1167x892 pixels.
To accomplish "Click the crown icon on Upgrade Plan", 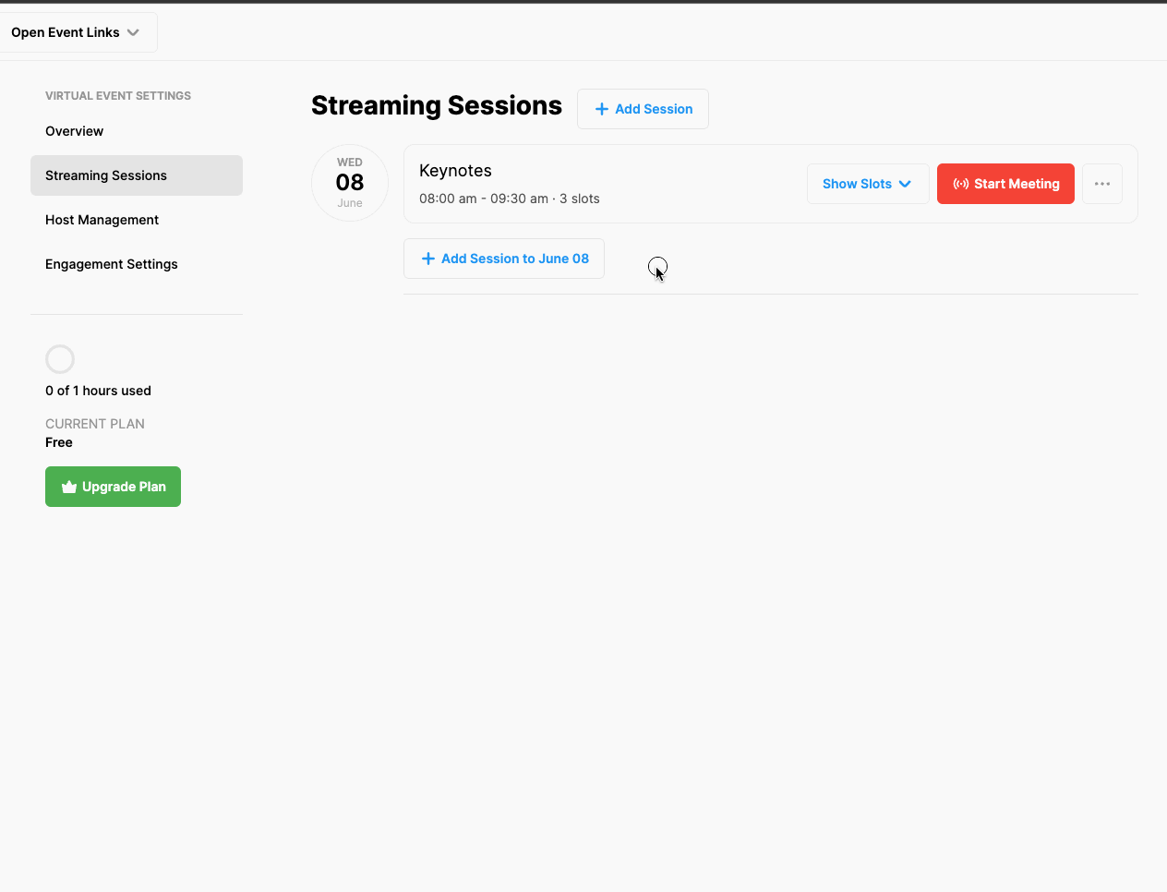I will click(x=68, y=487).
